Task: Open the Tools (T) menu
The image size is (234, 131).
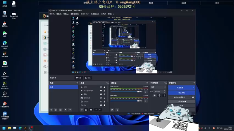Action: pyautogui.click(x=104, y=14)
